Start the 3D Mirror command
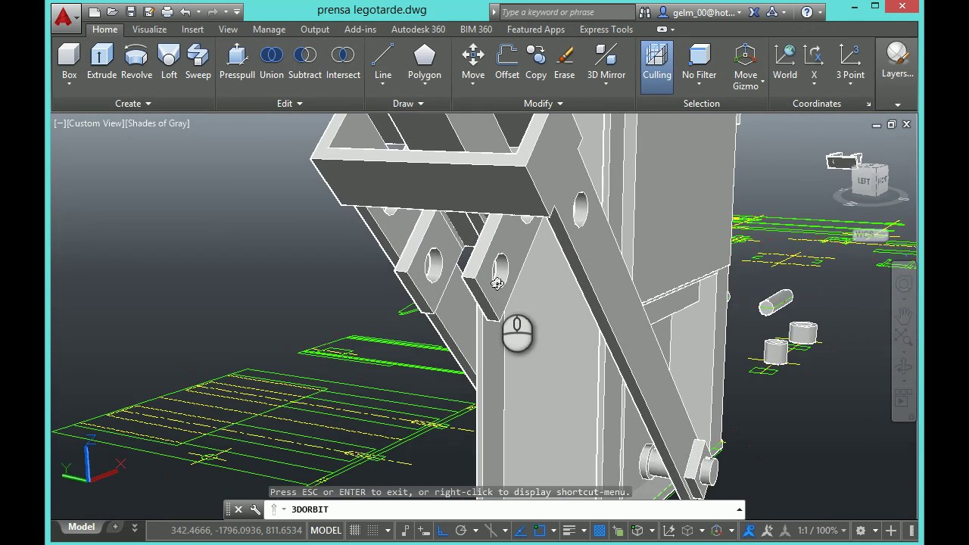The image size is (969, 545). click(x=606, y=62)
